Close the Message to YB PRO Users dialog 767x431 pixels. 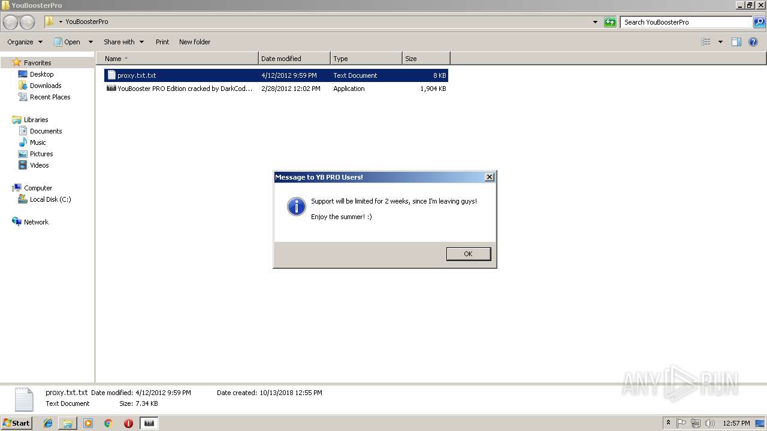[x=490, y=177]
